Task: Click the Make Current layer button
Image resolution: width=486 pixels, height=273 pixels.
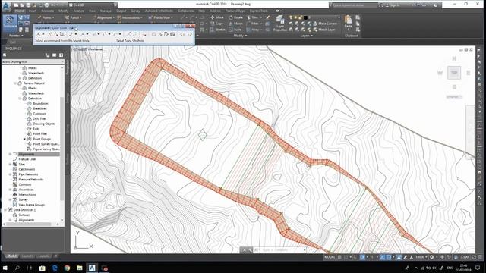Action: pyautogui.click(x=325, y=24)
